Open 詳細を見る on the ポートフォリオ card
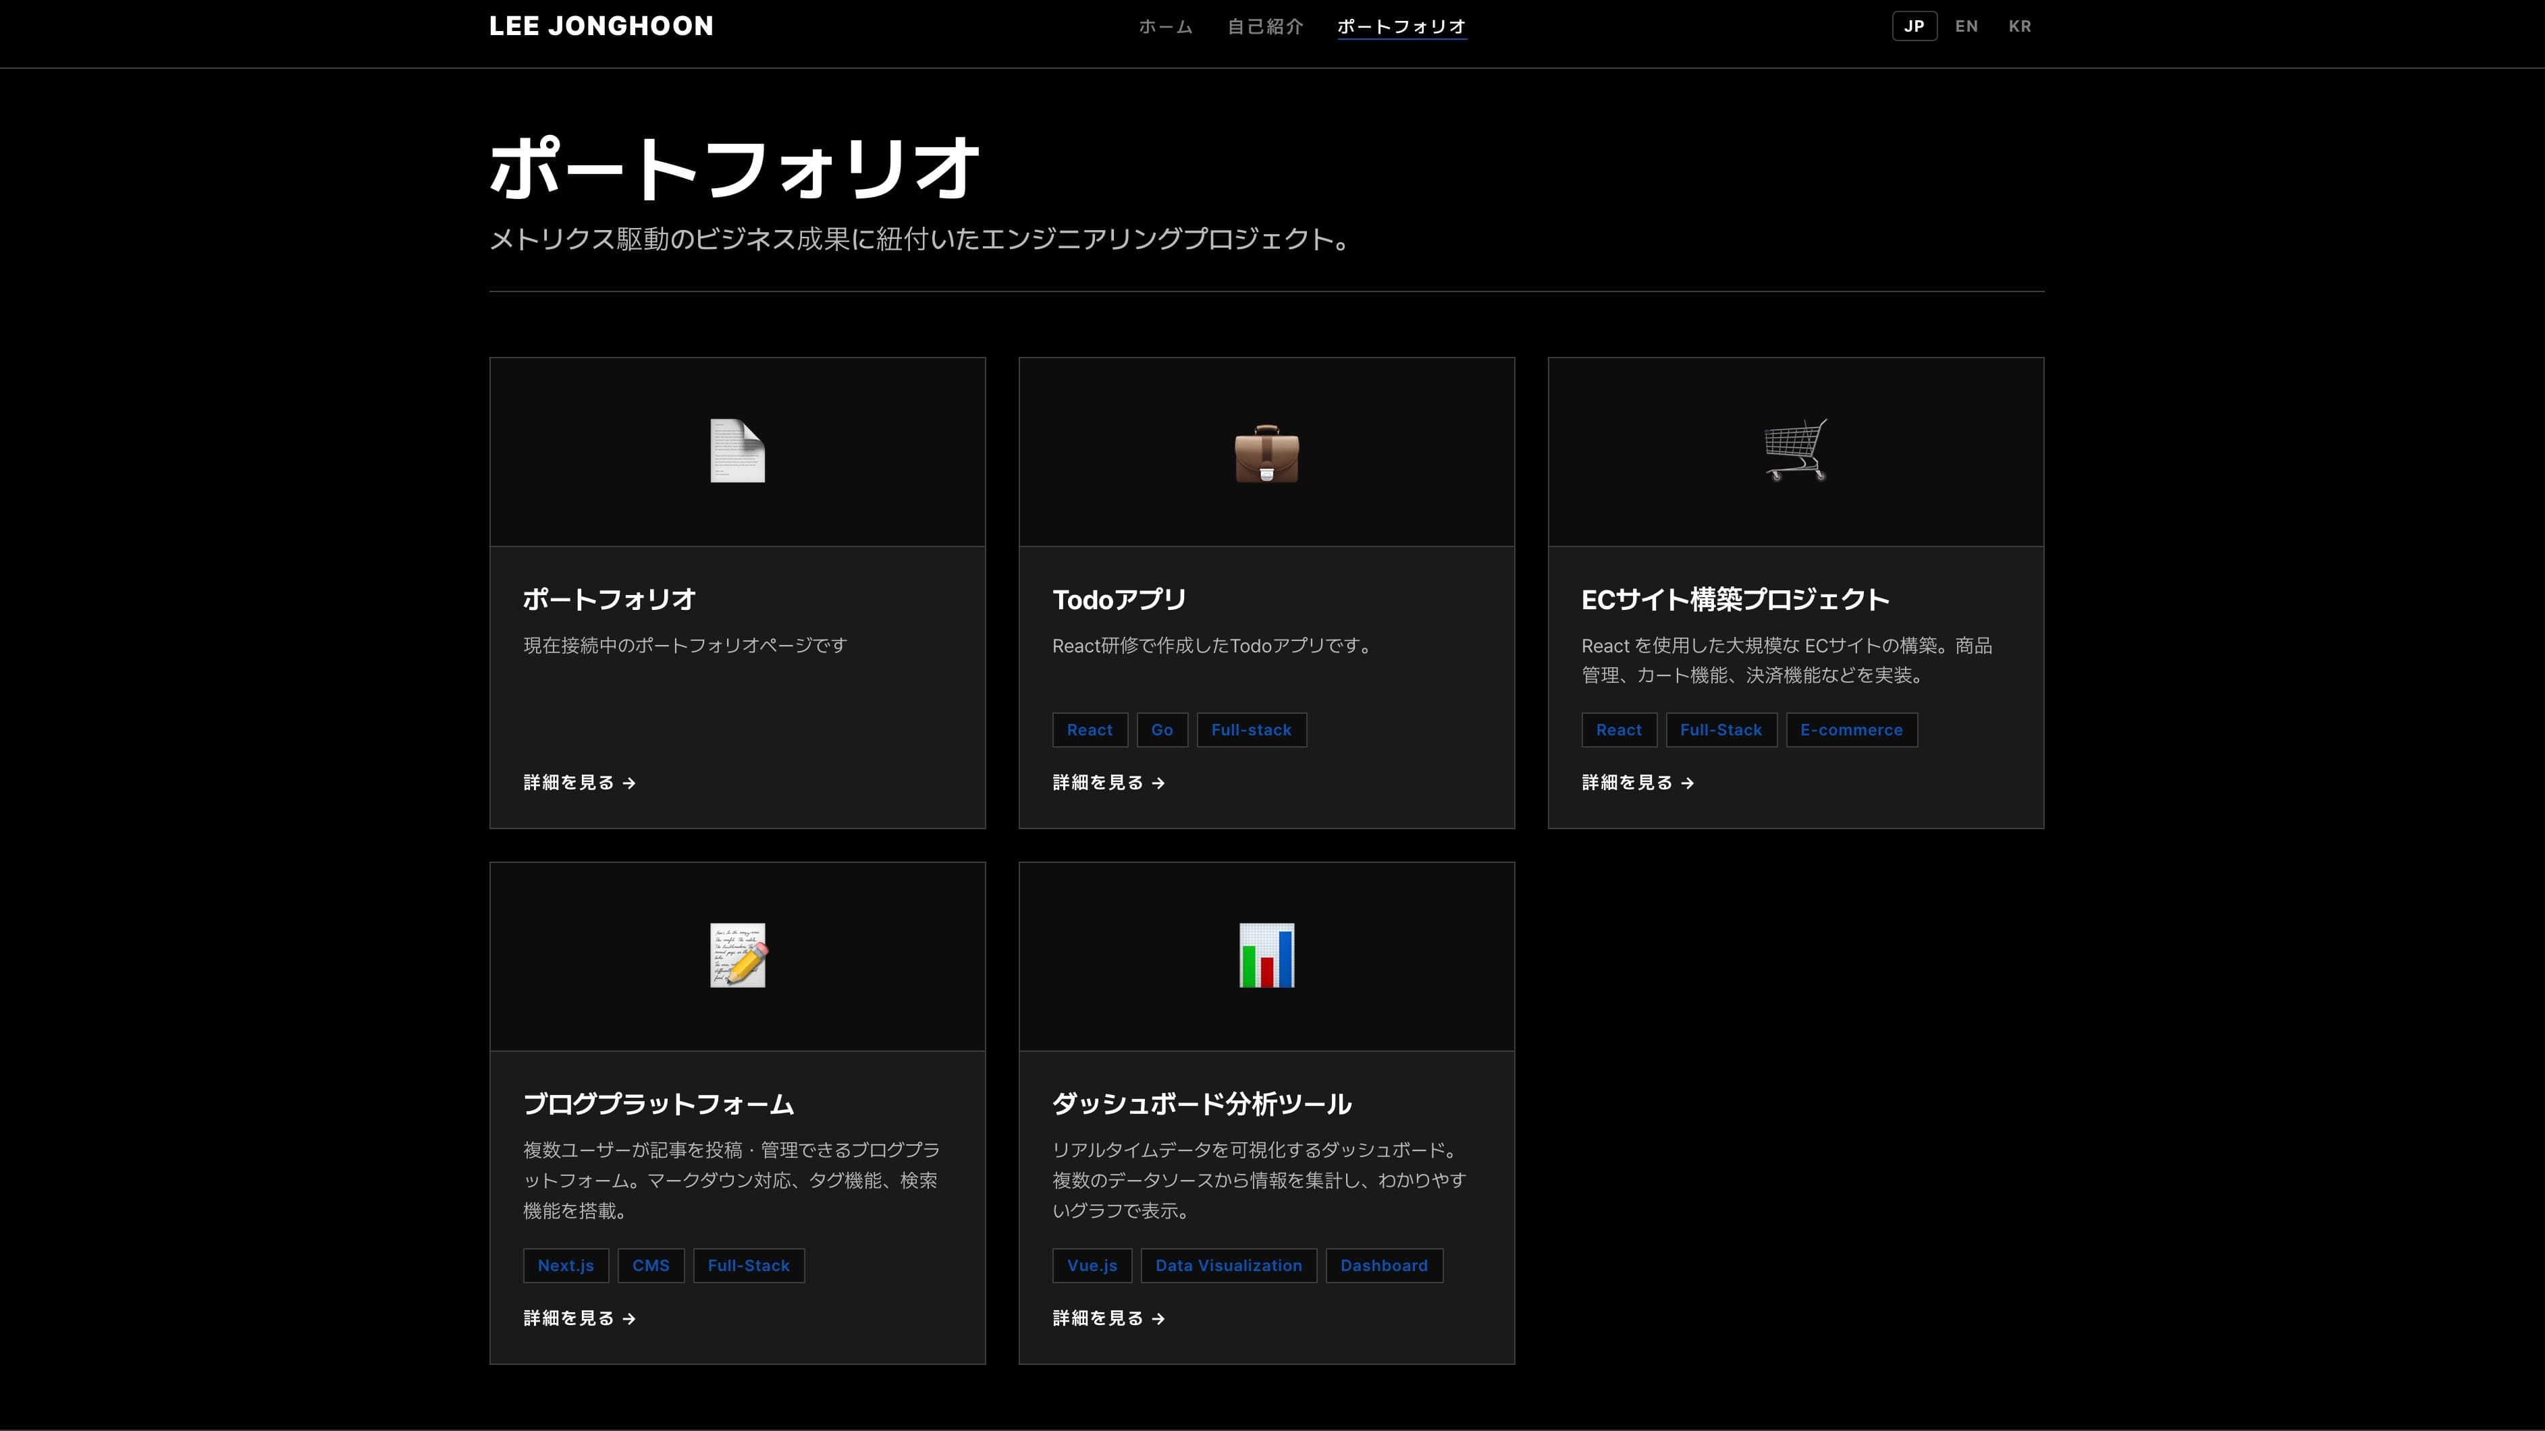The image size is (2545, 1431). point(579,782)
